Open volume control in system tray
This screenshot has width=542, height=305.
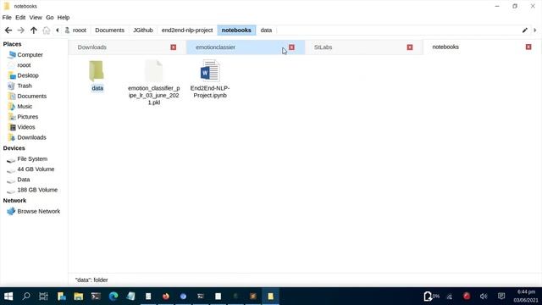pos(484,297)
